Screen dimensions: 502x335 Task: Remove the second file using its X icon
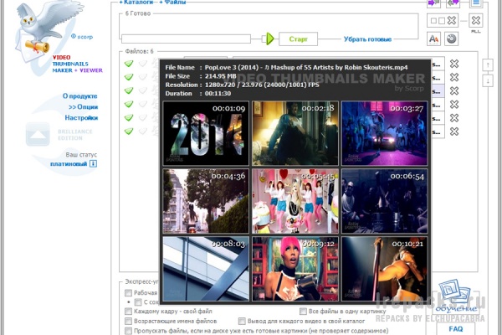454,77
